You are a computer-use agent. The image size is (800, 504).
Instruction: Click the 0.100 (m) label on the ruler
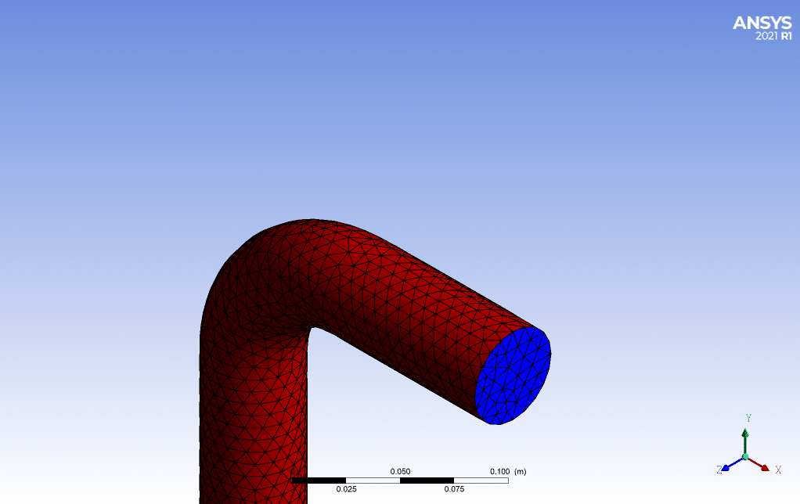pos(505,472)
